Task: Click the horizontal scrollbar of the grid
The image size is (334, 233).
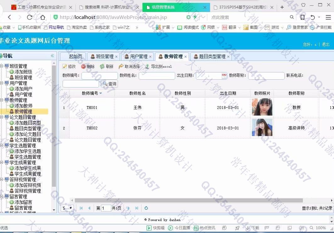Action: click(189, 200)
